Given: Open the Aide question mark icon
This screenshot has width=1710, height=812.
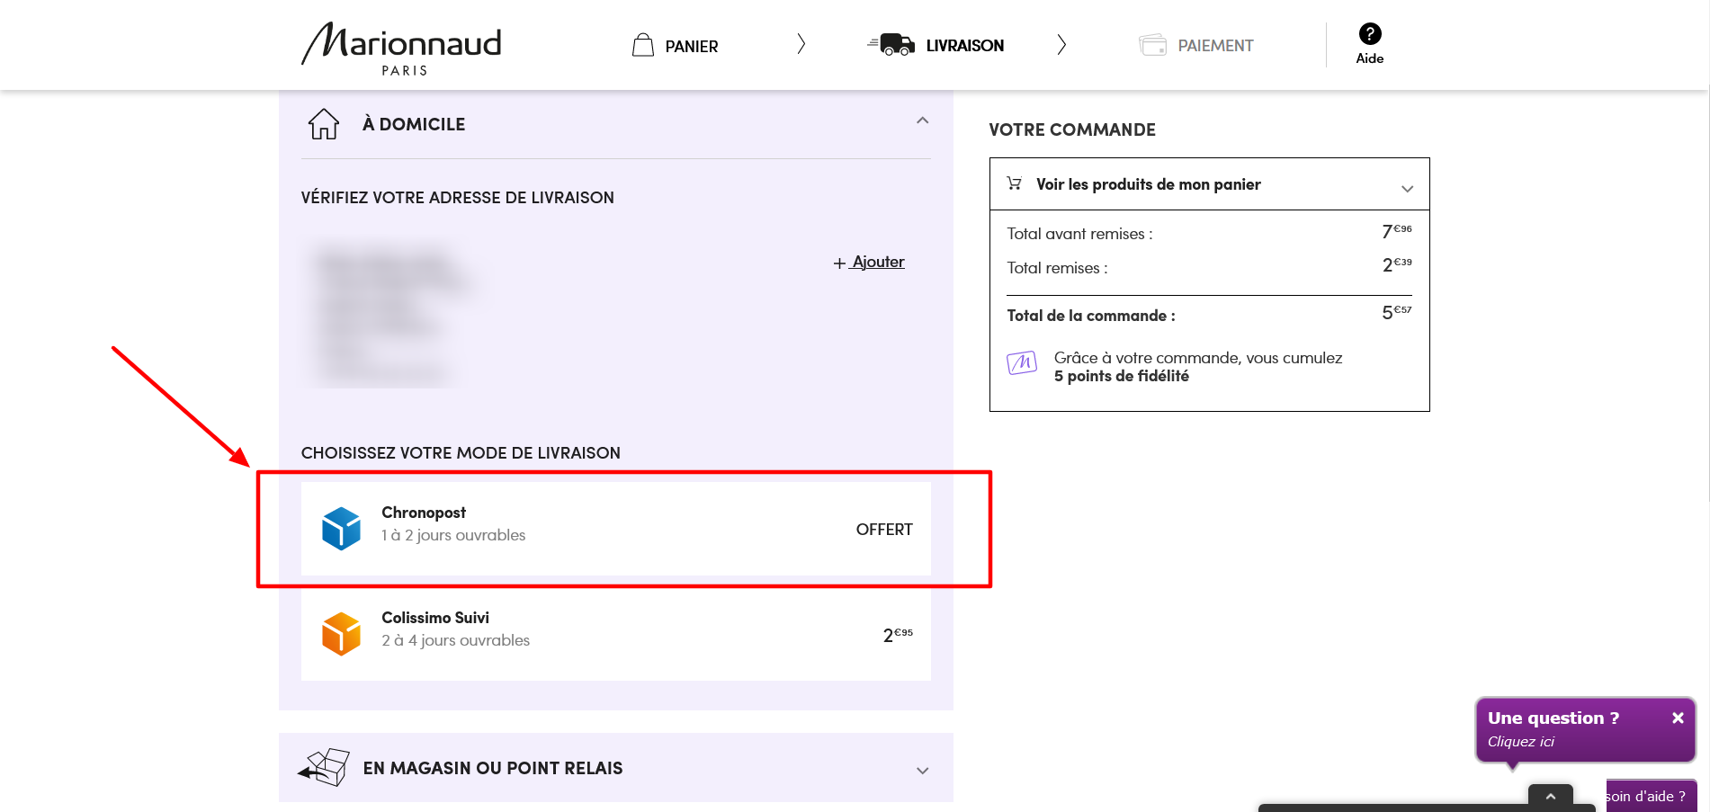Looking at the screenshot, I should [1369, 34].
